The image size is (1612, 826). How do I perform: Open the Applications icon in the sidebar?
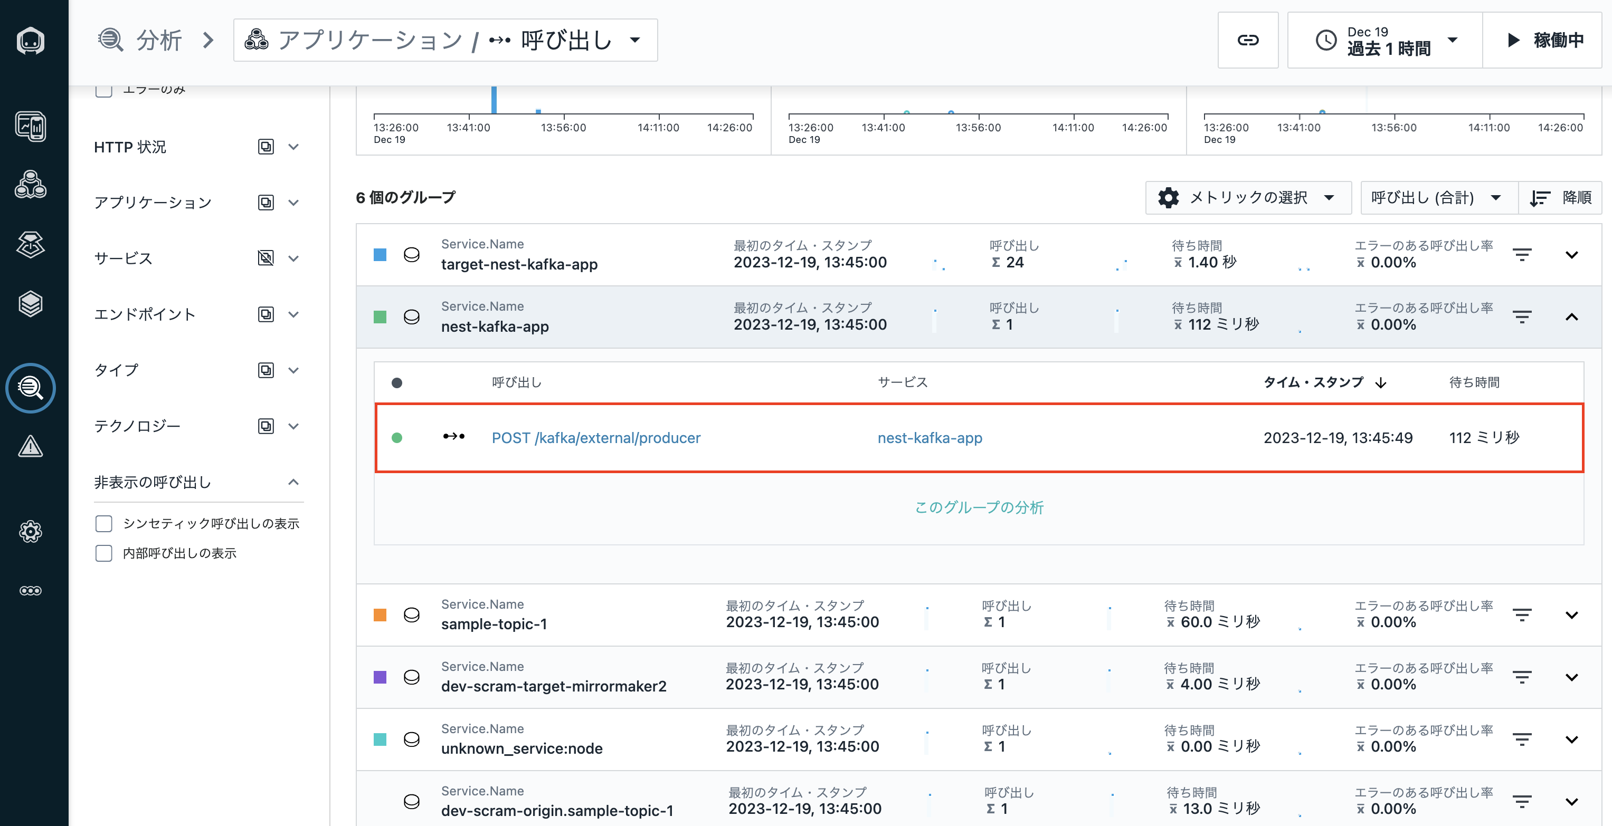pos(30,185)
